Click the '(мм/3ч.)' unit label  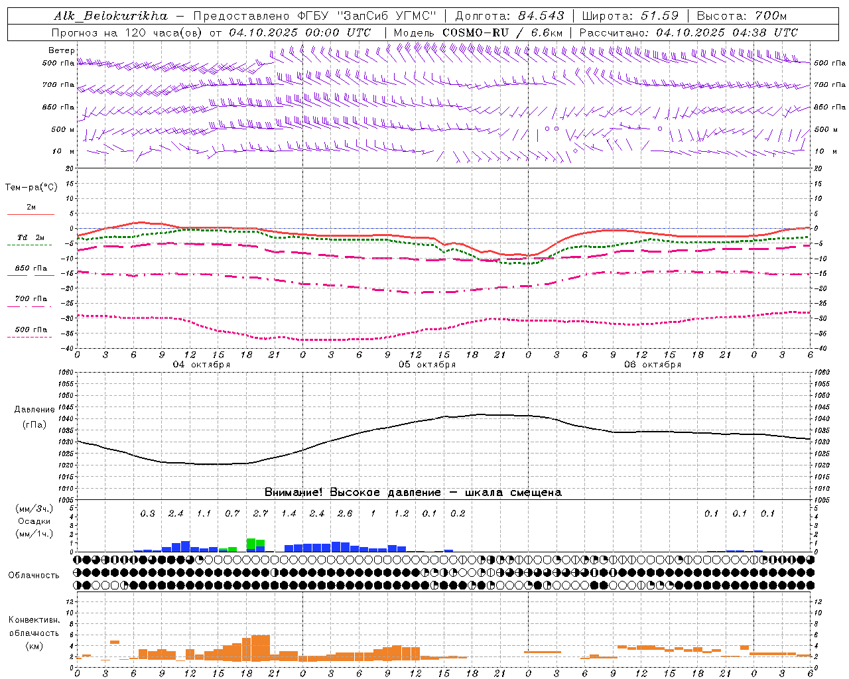tap(34, 509)
